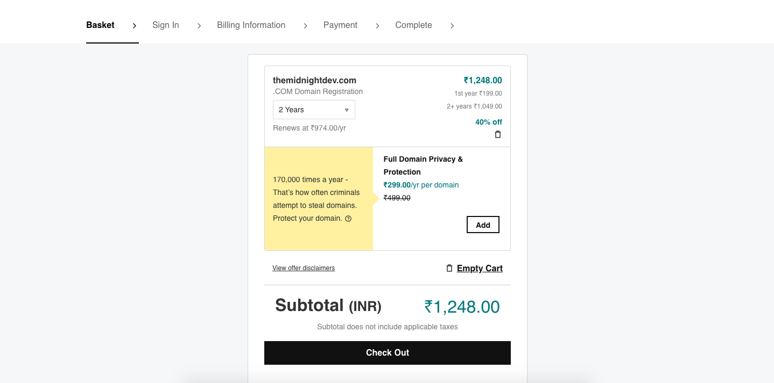Click the chevron after Billing Information
The image size is (774, 383).
(x=305, y=26)
